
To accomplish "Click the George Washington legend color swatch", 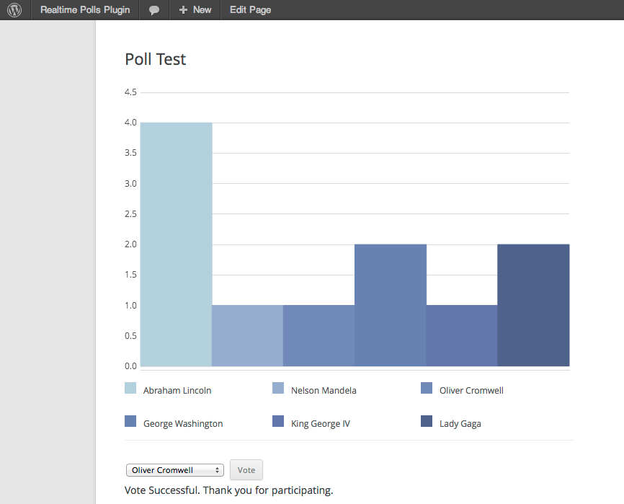I will [x=130, y=421].
